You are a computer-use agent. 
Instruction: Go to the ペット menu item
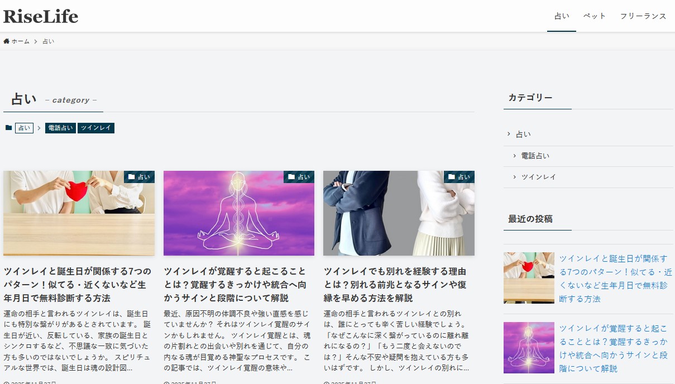pyautogui.click(x=595, y=16)
